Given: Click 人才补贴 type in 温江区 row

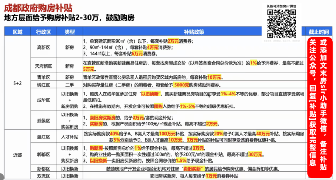Looking at the screenshot, I should (x=70, y=137).
